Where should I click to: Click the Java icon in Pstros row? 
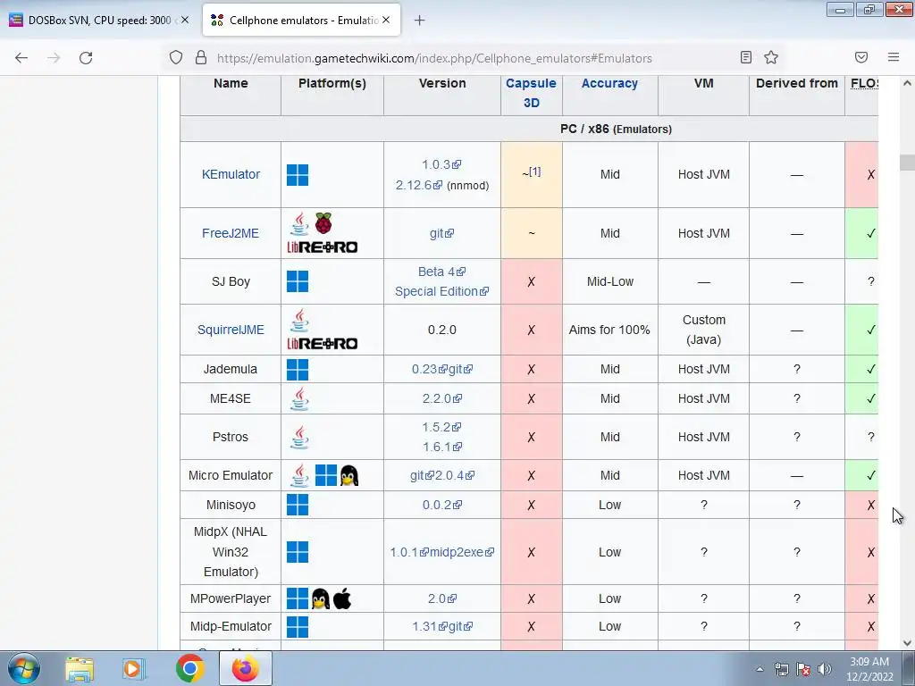pyautogui.click(x=299, y=437)
